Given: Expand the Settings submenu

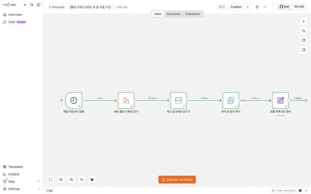Looking at the screenshot, I should 39,189.
